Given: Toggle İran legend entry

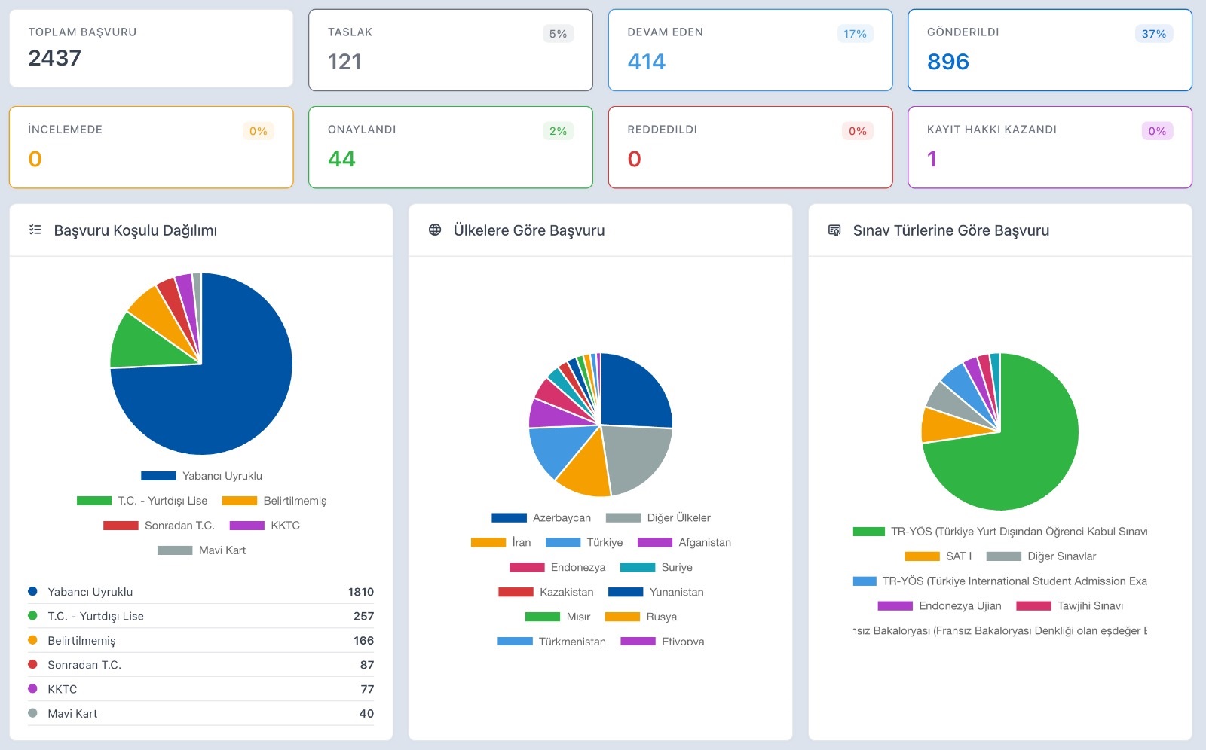Looking at the screenshot, I should point(500,542).
